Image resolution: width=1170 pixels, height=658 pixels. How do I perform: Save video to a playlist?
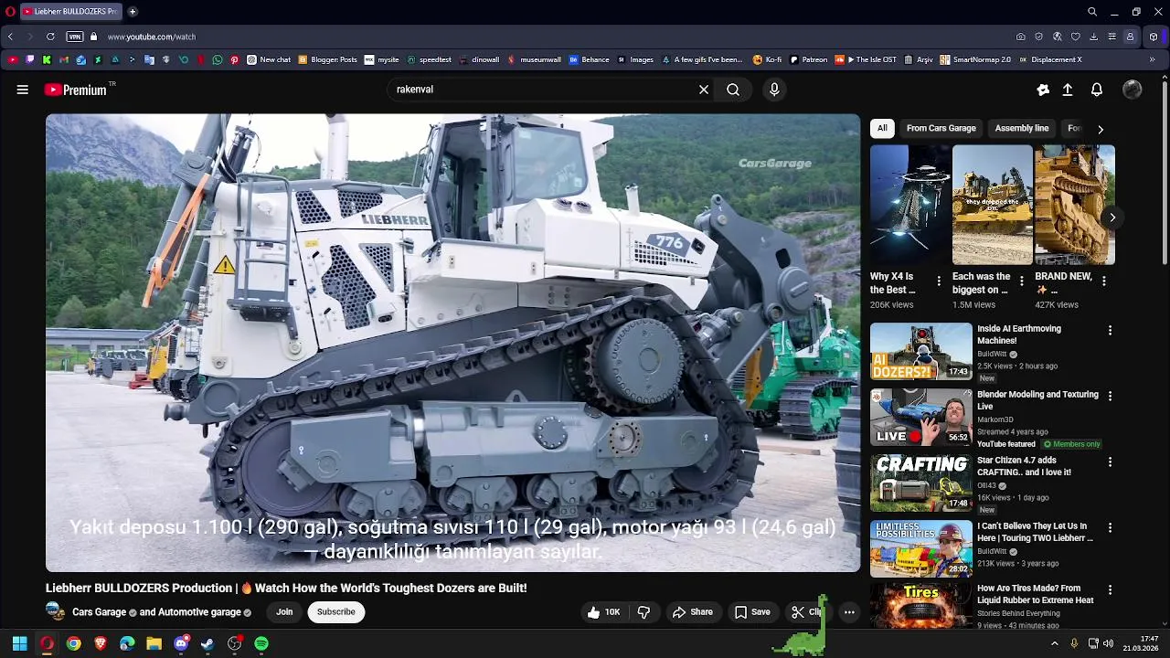pos(752,612)
